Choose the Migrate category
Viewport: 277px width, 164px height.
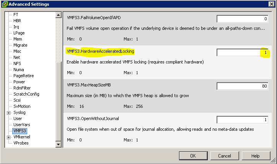20,45
